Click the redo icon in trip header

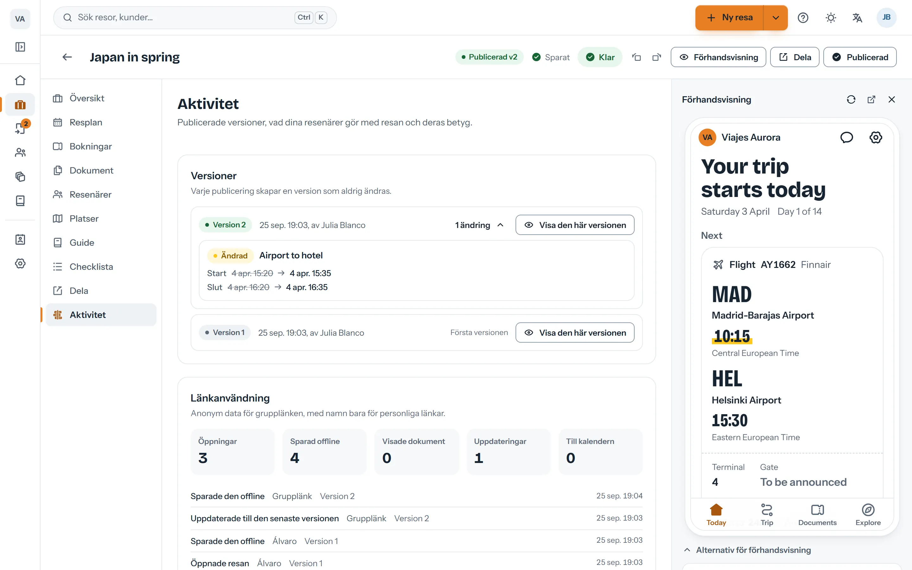[657, 57]
